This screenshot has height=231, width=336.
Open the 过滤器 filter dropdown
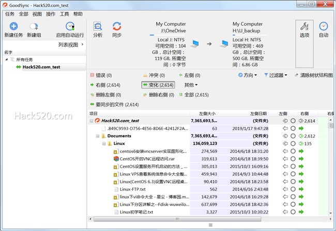coord(276,75)
